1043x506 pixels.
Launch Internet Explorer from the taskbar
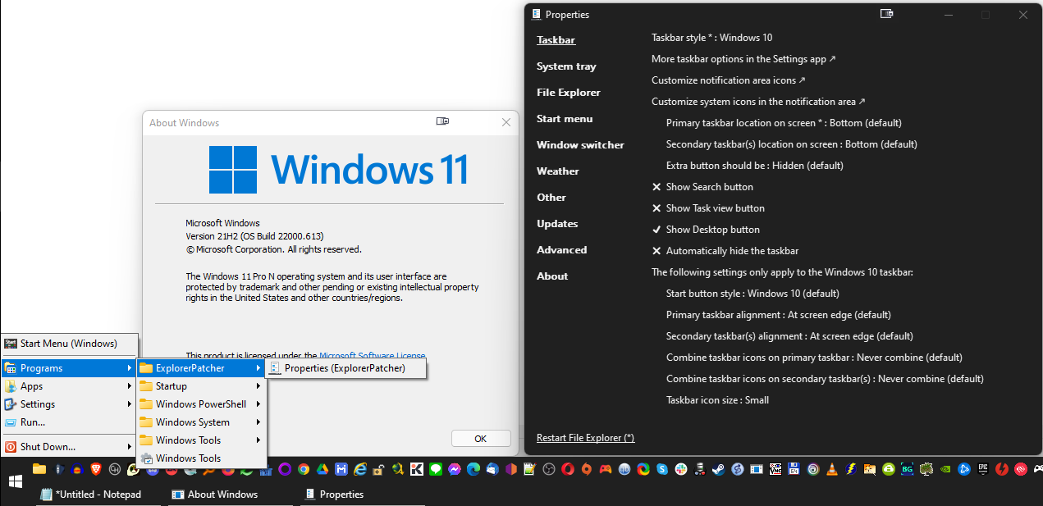pos(360,469)
